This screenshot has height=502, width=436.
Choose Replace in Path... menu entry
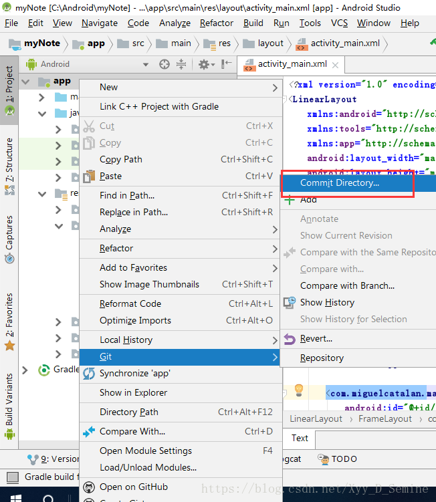pyautogui.click(x=181, y=213)
